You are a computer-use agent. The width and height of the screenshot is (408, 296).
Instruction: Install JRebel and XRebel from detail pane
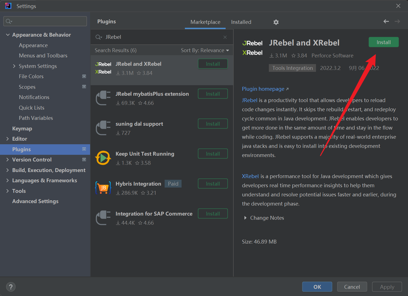tap(384, 42)
